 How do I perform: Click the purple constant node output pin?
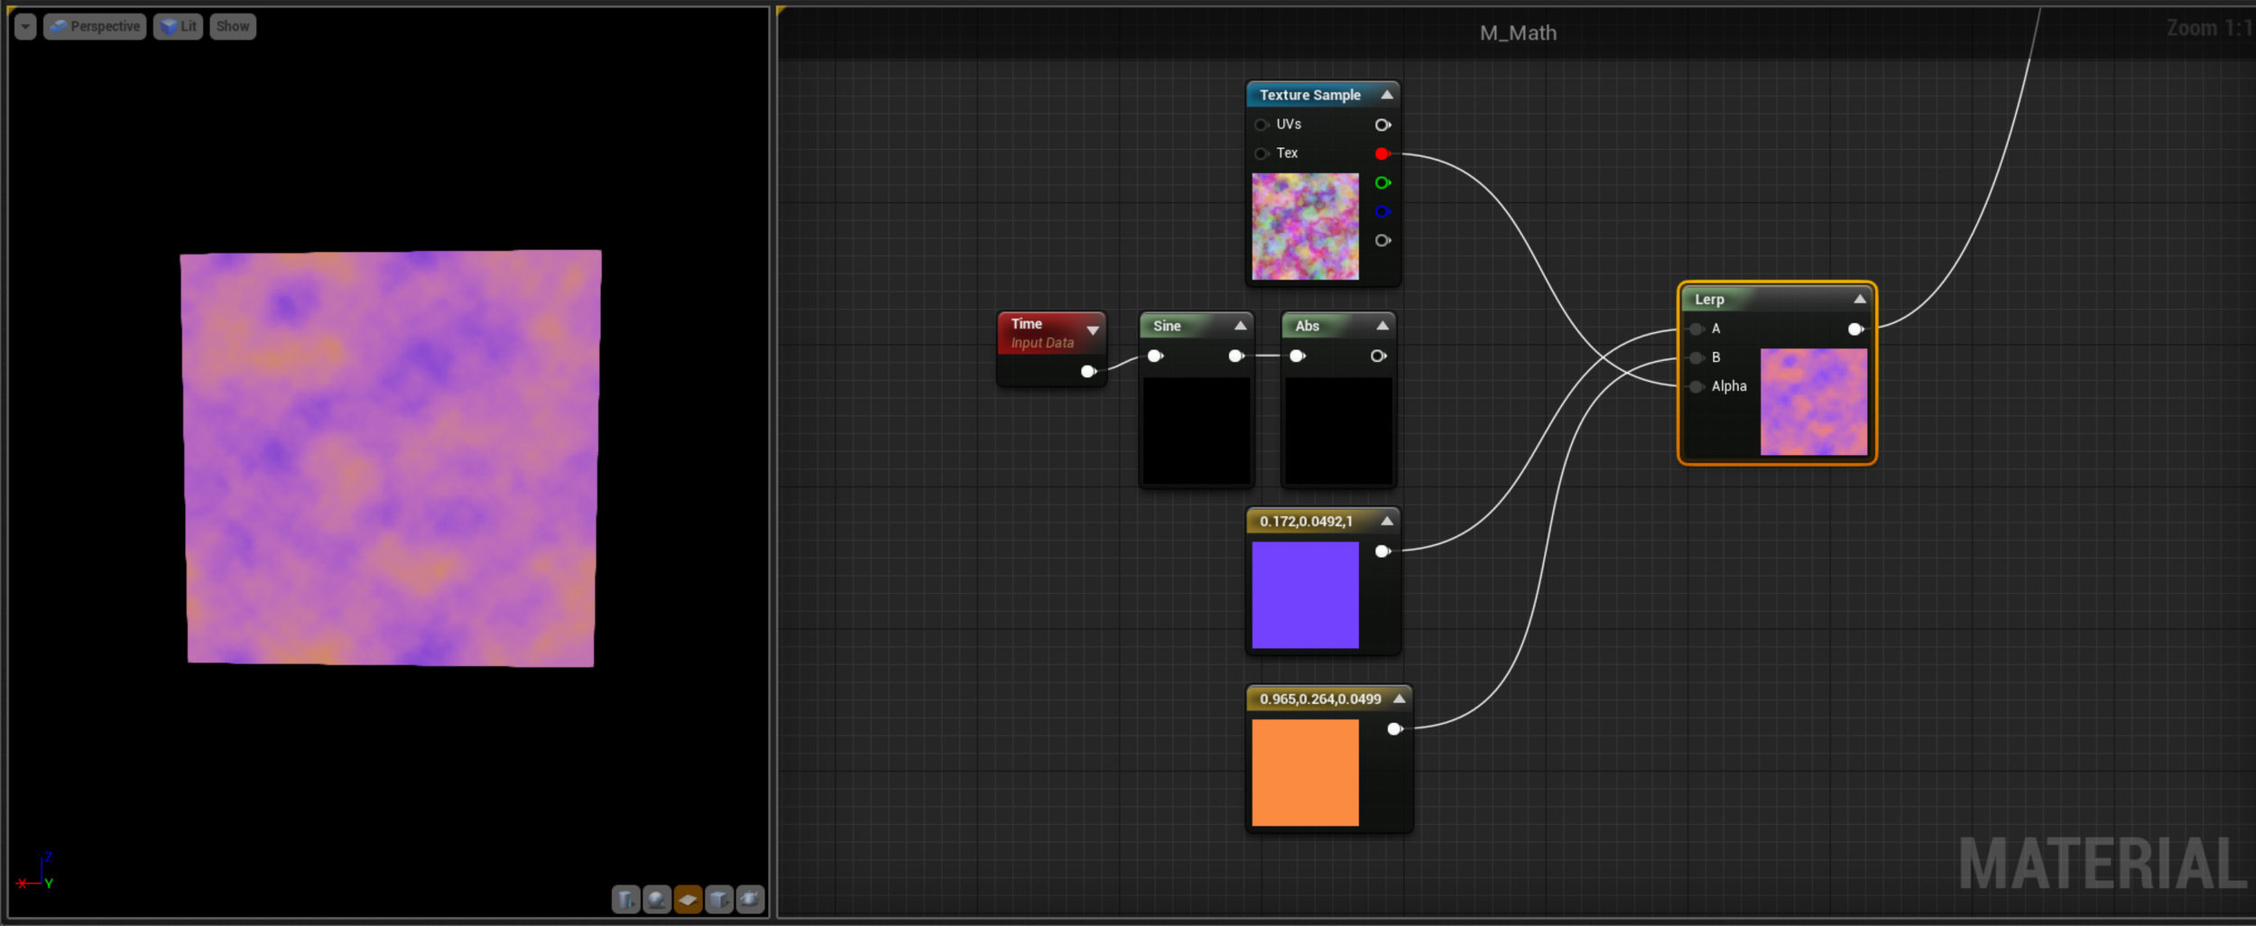pos(1382,551)
